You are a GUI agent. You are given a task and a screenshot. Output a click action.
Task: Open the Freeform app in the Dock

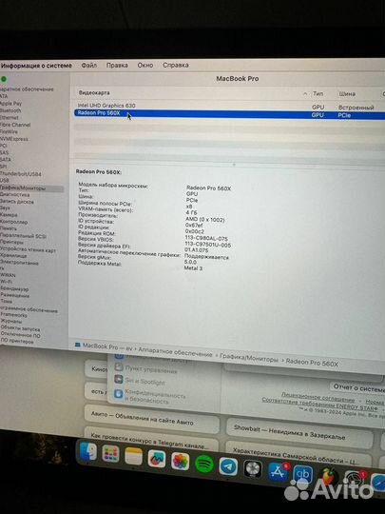pos(157,459)
